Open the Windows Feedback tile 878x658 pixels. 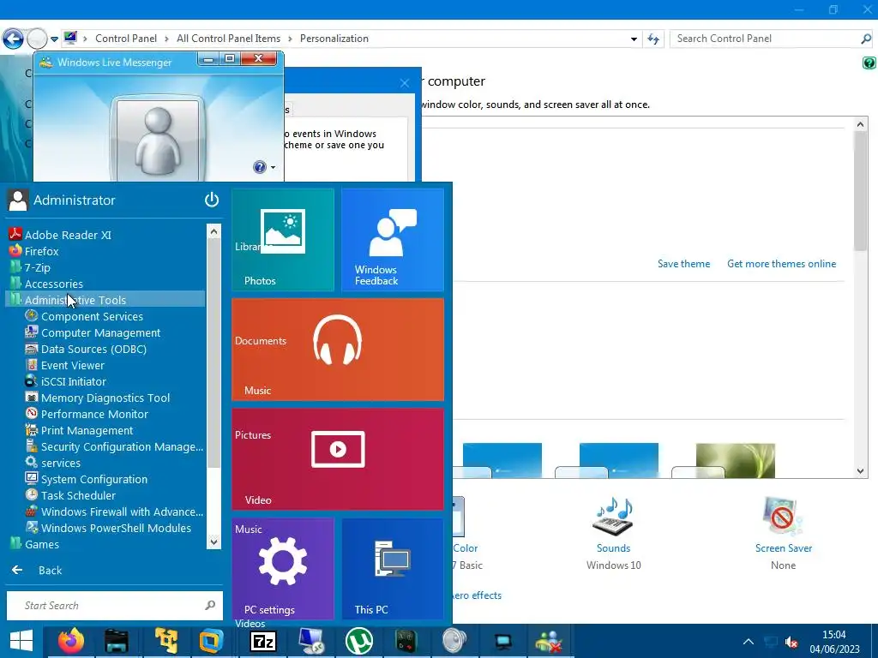coord(393,240)
